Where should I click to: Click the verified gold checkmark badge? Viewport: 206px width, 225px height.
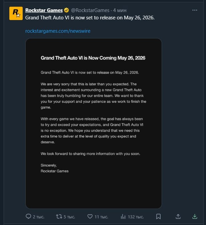click(x=66, y=10)
